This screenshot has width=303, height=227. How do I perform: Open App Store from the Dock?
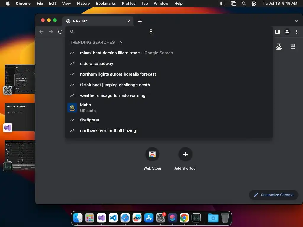click(149, 218)
